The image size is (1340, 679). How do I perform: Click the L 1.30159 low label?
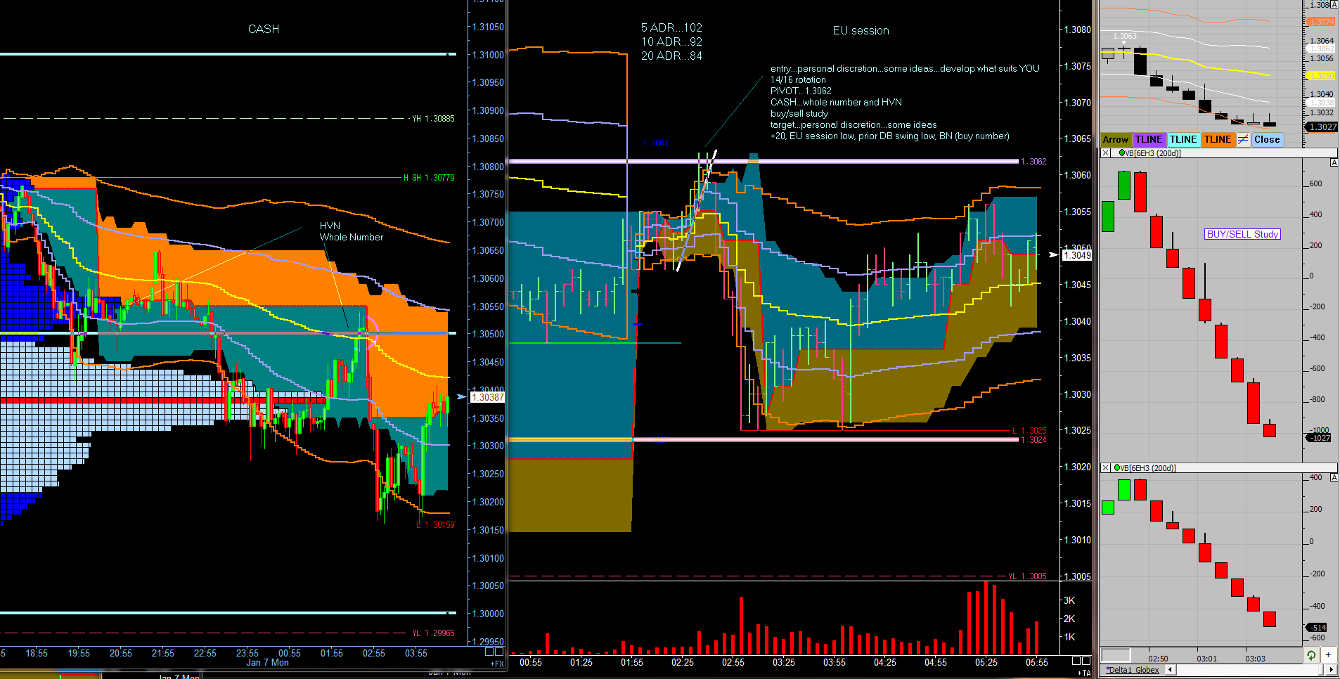436,525
